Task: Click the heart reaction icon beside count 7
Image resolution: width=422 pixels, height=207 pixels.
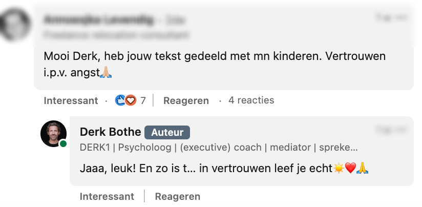Action: coord(131,100)
